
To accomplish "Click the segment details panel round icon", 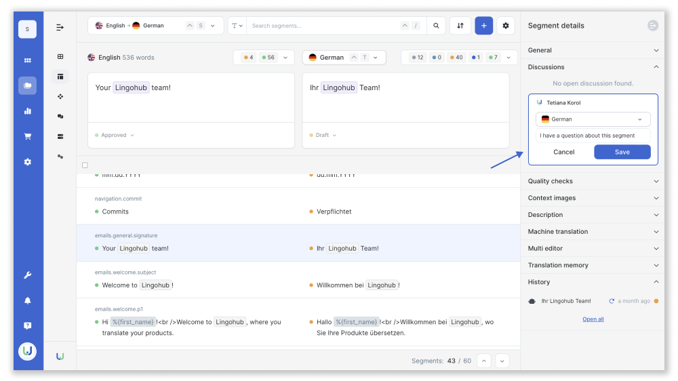I will 652,26.
